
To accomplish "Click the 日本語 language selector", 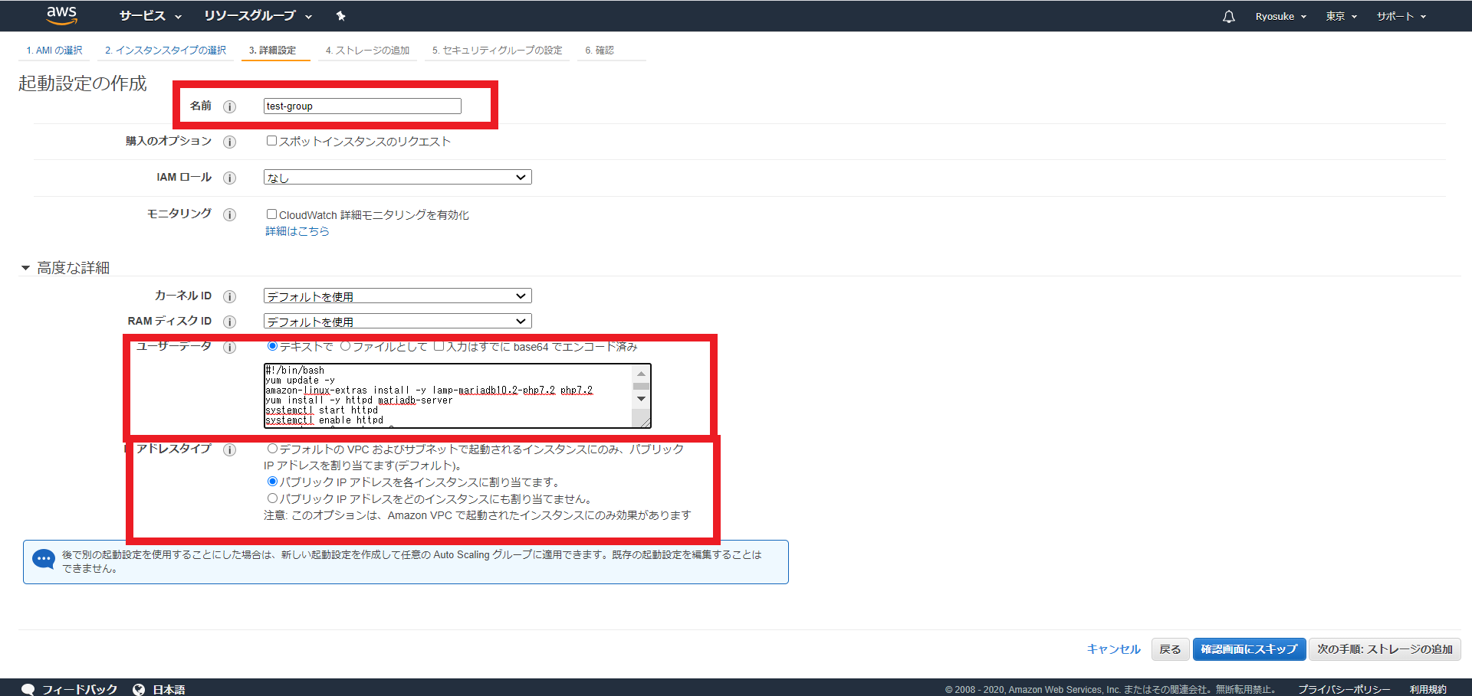I will [169, 690].
